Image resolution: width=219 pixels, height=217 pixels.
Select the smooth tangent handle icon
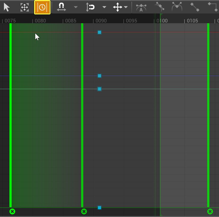[x=159, y=7]
